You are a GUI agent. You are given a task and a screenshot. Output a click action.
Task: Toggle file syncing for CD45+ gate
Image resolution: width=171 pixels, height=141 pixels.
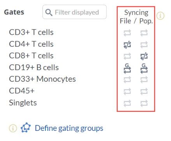point(127,92)
